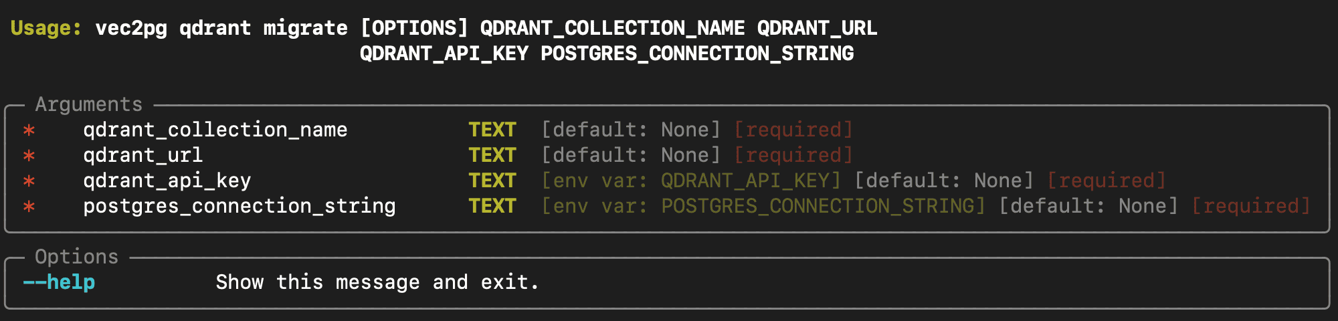Click the Arguments section heading
The height and width of the screenshot is (321, 1338).
point(89,105)
